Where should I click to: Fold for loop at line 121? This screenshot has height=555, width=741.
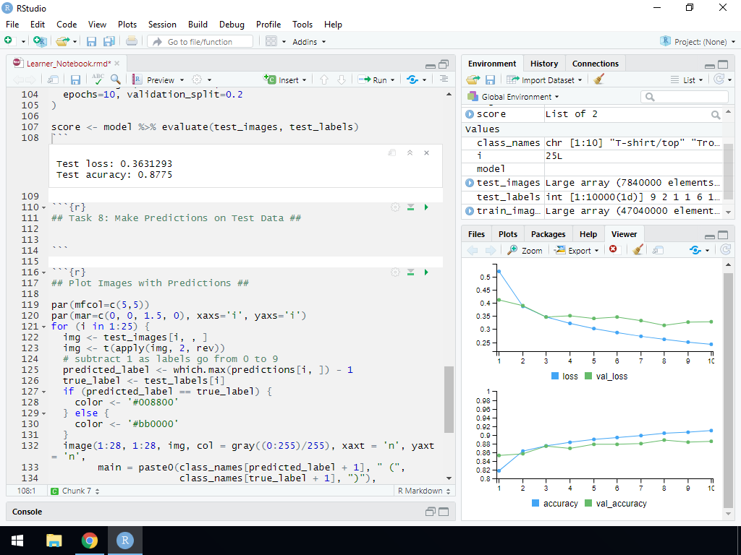click(x=44, y=327)
